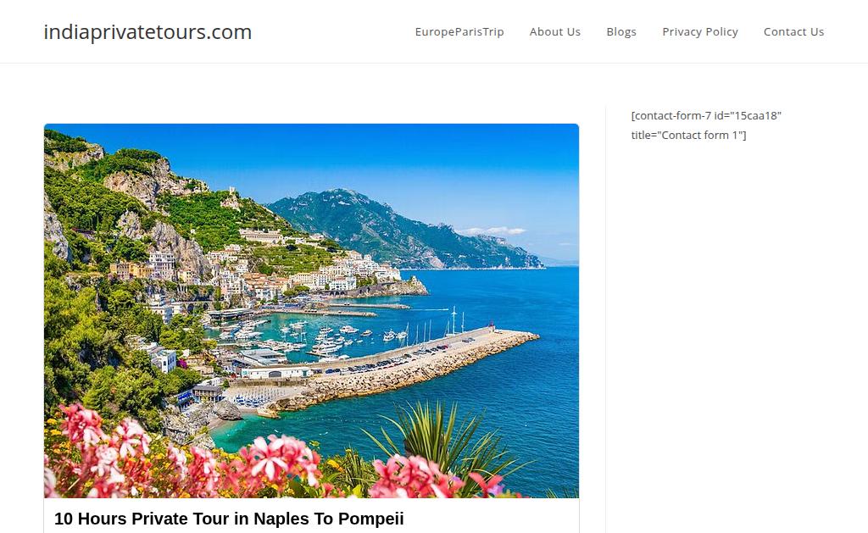Open the post '10 Hours Private Tour in Naples To Pompeii'
Viewport: 868px width, 533px height.
click(x=229, y=519)
